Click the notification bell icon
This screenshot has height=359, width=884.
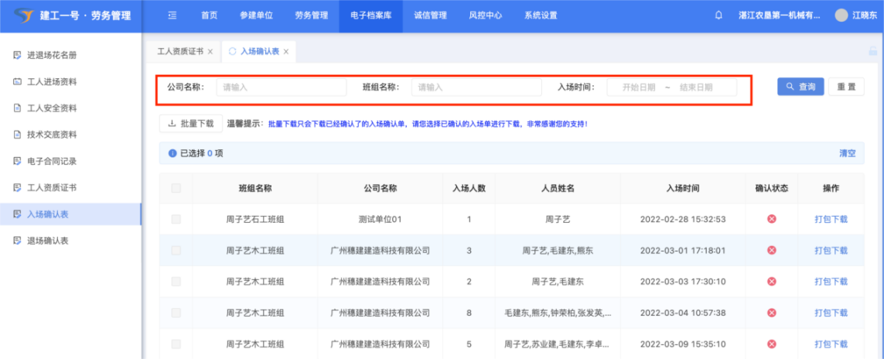(x=718, y=15)
